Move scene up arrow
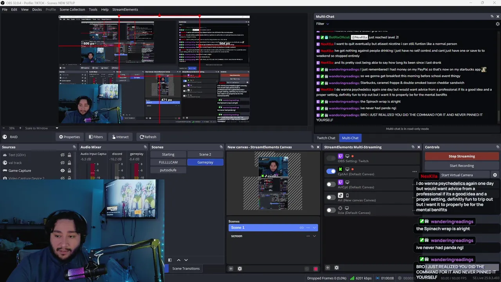 (178, 260)
